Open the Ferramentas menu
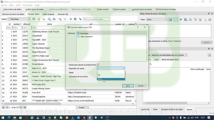 point(27,5)
